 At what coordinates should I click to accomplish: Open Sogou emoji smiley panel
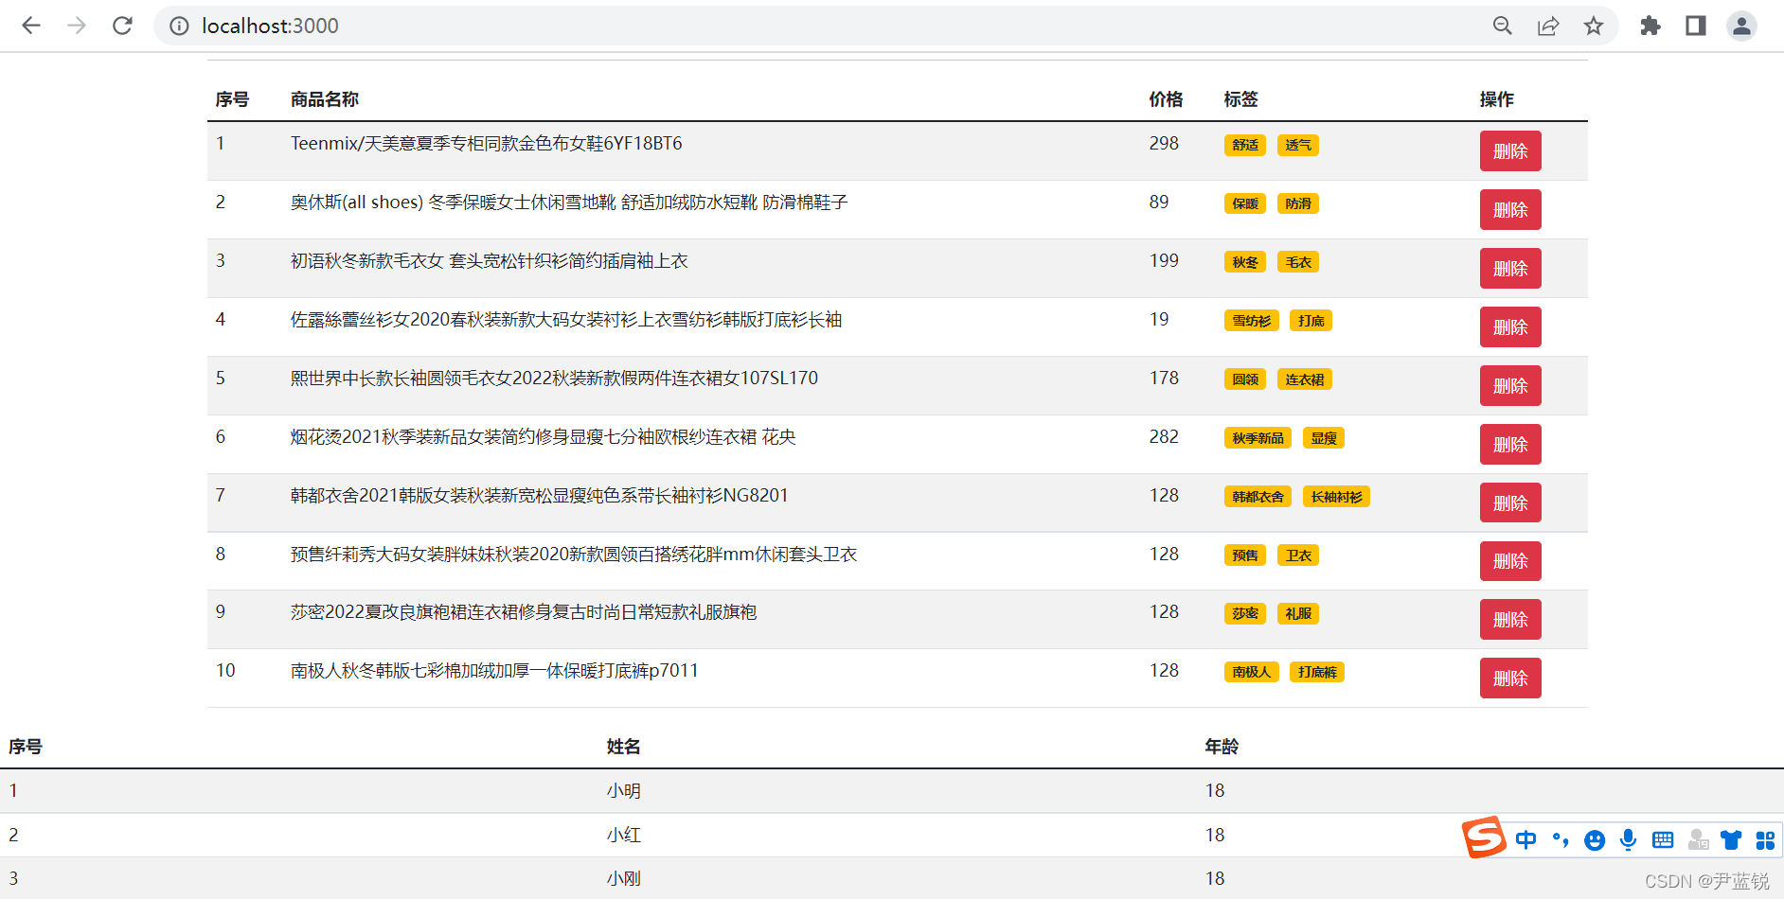point(1595,840)
